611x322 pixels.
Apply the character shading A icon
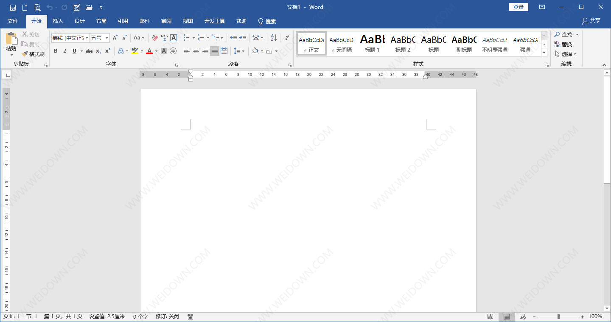point(164,51)
